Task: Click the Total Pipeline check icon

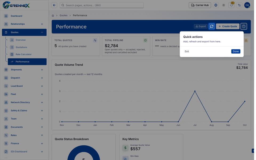Action: coord(146,40)
